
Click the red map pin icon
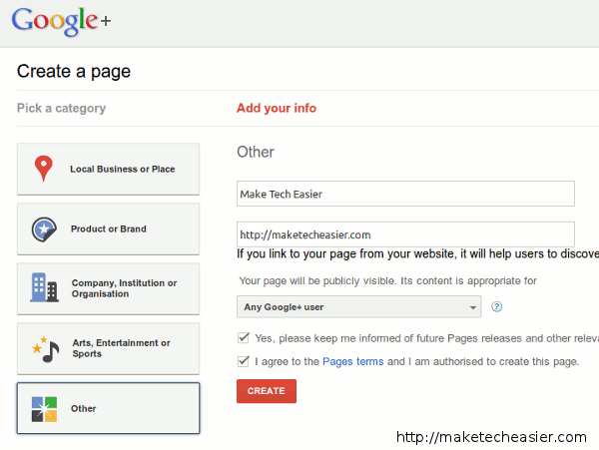click(44, 169)
